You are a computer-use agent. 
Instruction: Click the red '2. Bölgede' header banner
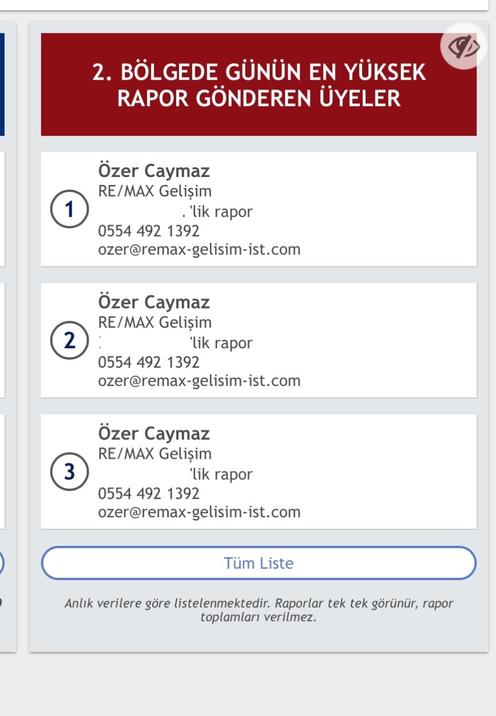coord(259,85)
